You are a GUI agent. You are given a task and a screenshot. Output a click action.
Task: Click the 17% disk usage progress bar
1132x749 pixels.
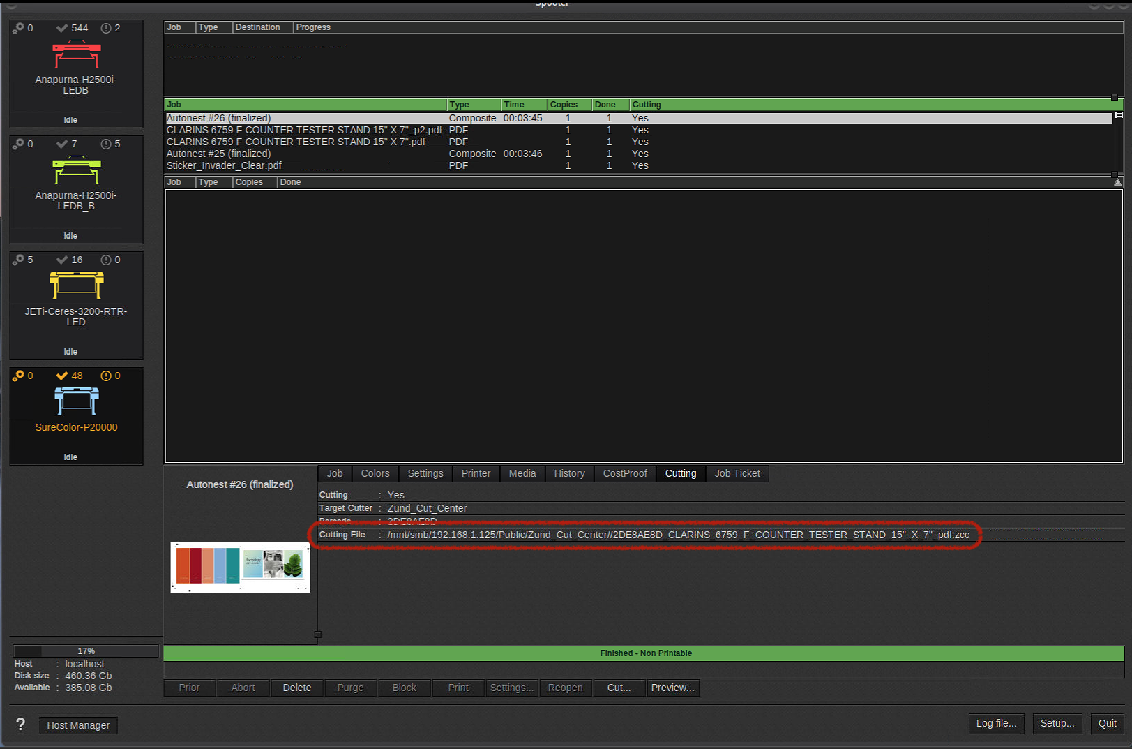(85, 651)
